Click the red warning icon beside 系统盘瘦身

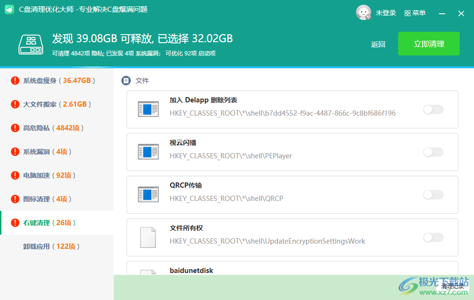point(15,81)
